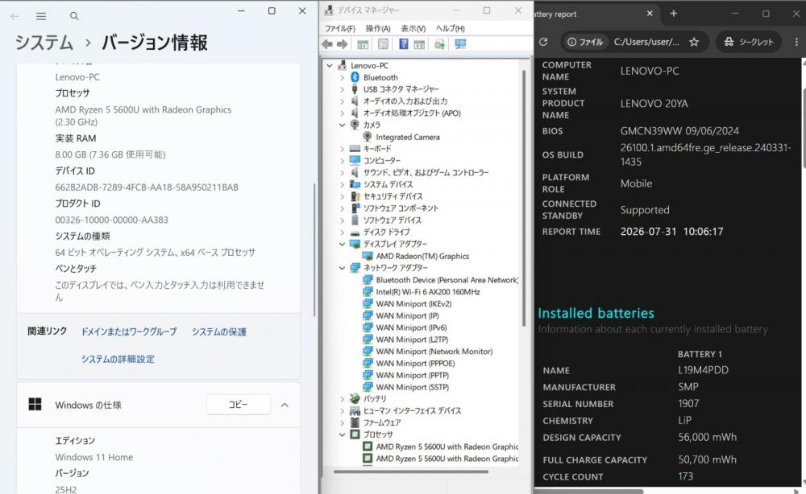The image size is (806, 494).
Task: Expand the Bluetooth node
Action: (x=343, y=77)
